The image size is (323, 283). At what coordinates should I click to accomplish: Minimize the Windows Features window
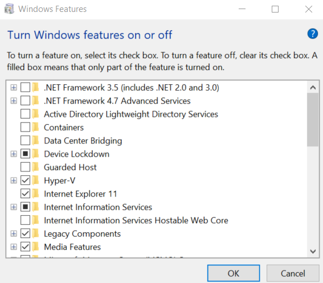click(242, 9)
